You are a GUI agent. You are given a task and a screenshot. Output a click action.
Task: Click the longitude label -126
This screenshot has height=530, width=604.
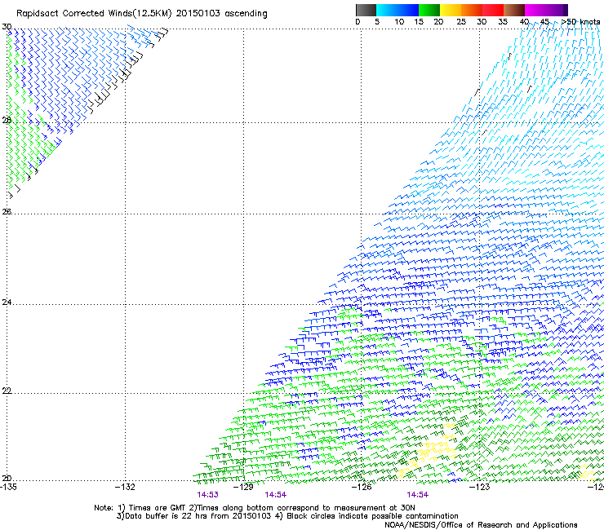362,487
